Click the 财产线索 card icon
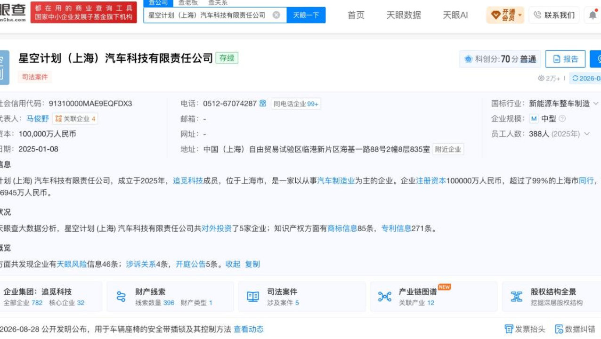This screenshot has width=601, height=339. point(121,297)
